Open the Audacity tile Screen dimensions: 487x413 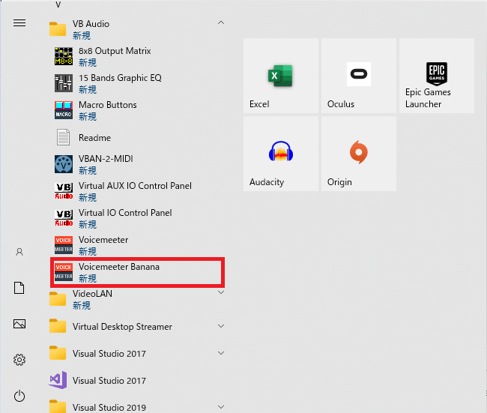tap(281, 154)
